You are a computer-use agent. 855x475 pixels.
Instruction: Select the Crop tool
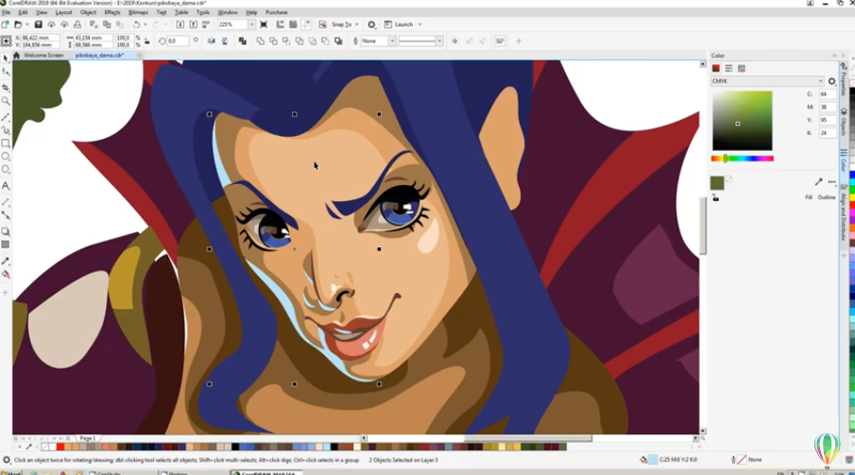6,87
